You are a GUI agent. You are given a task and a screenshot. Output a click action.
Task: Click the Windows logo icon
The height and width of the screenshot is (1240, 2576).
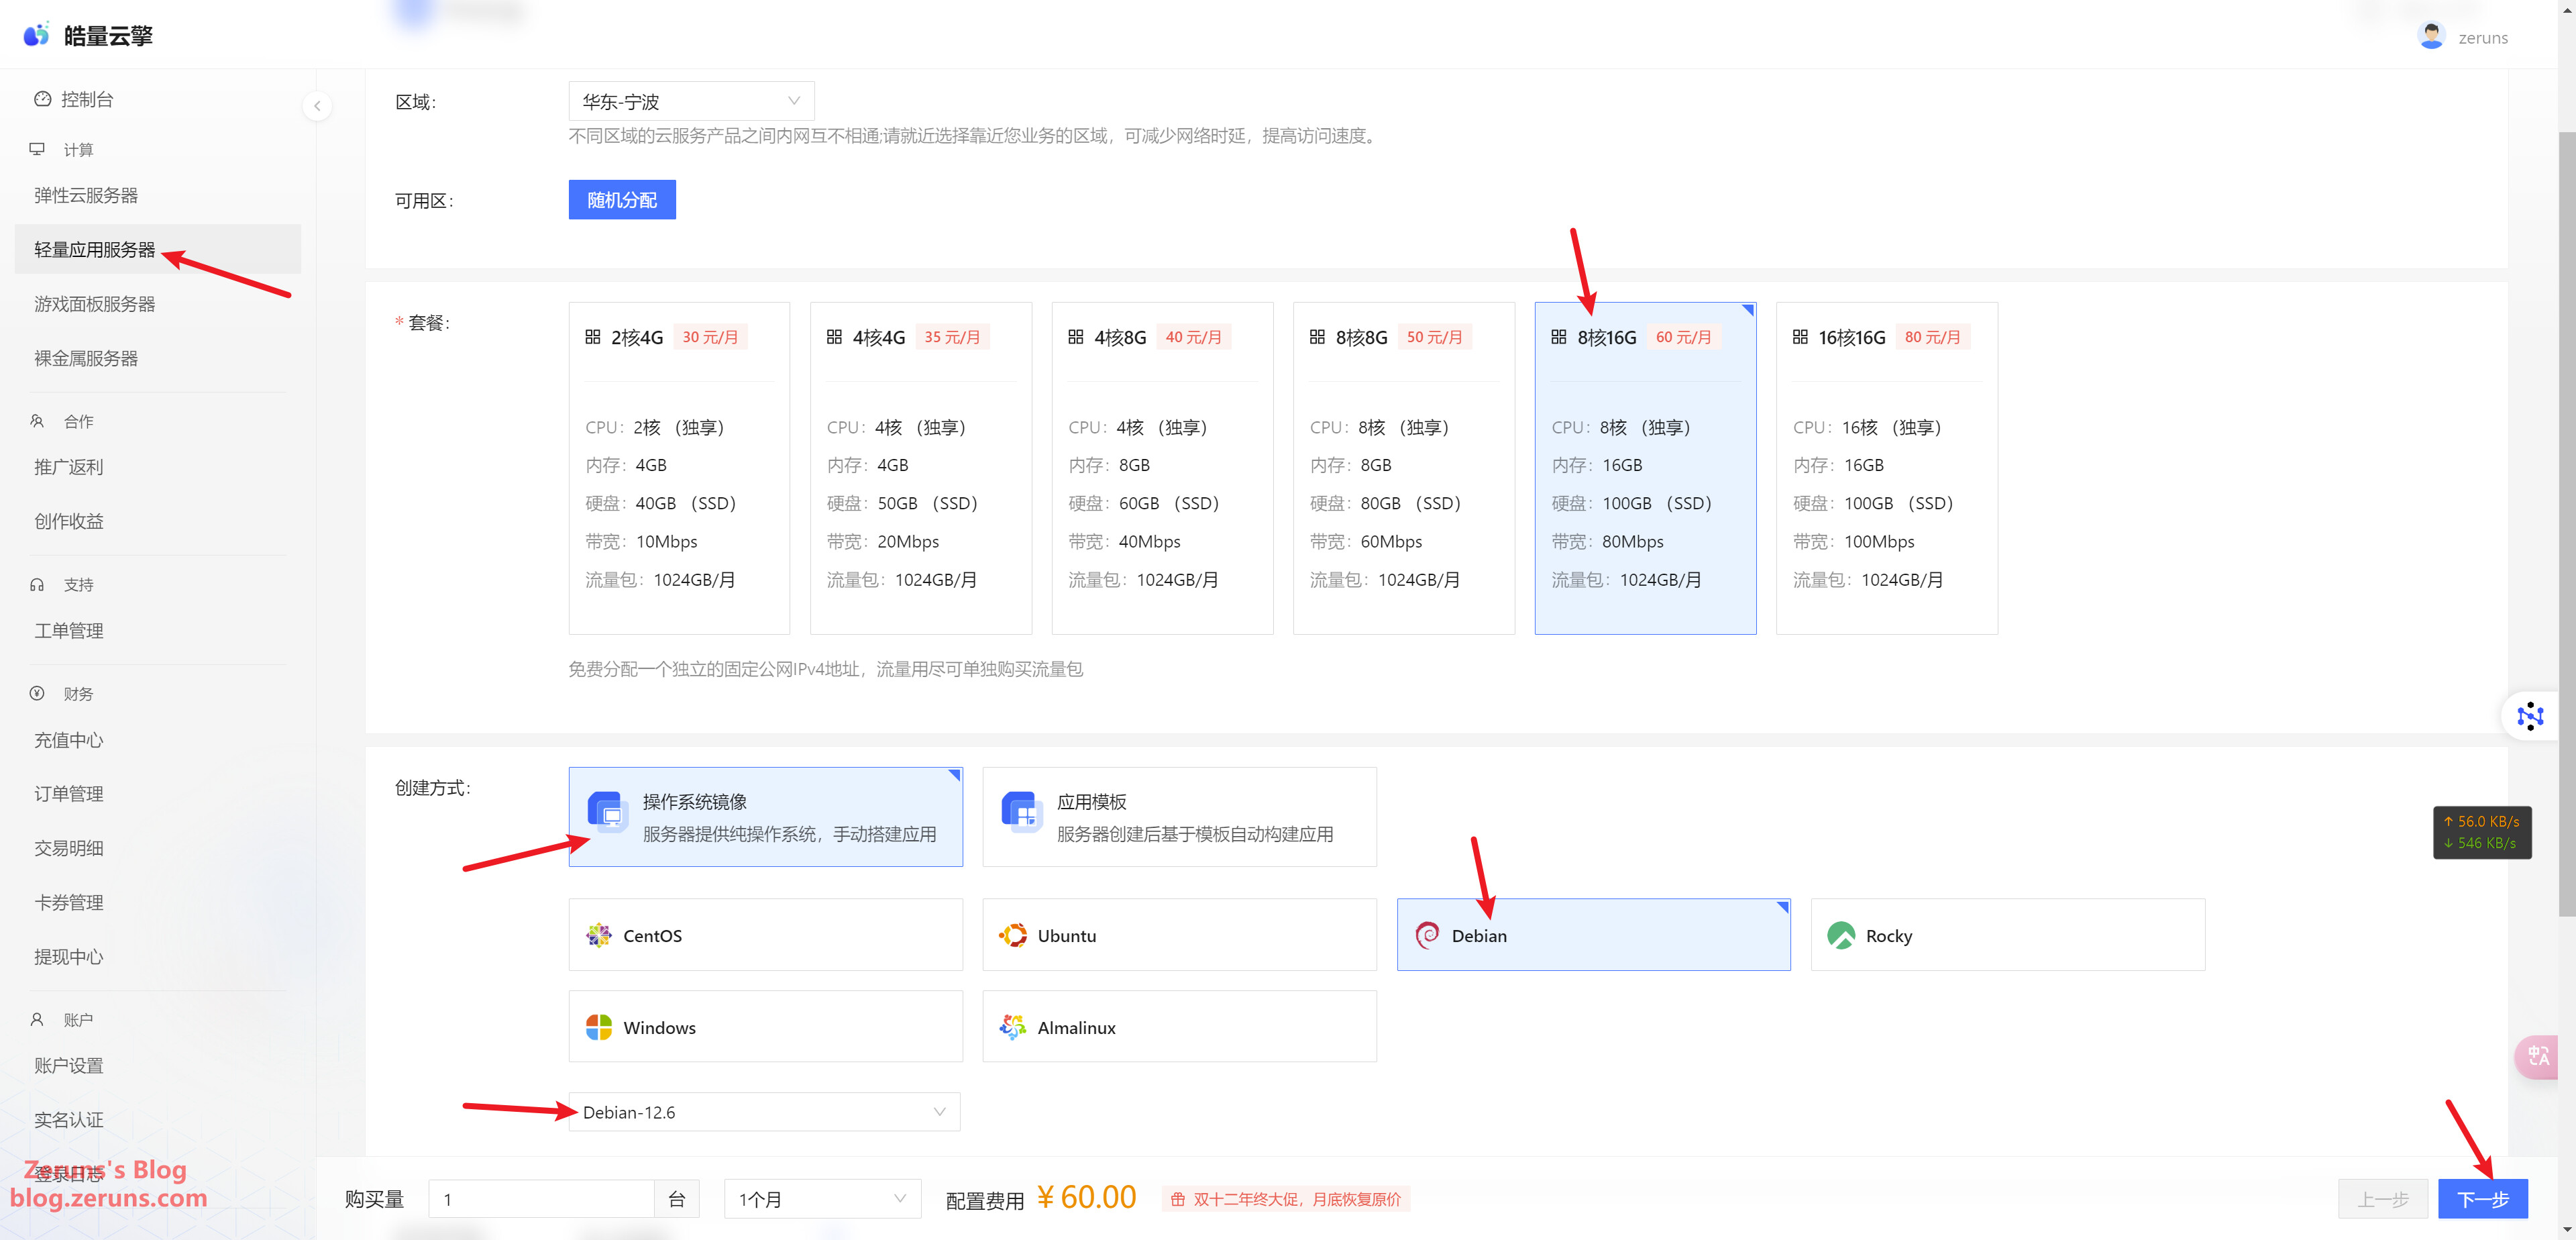pyautogui.click(x=599, y=1027)
